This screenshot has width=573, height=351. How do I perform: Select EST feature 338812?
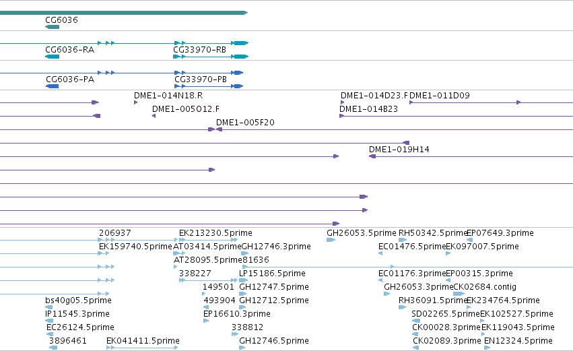[x=247, y=327]
